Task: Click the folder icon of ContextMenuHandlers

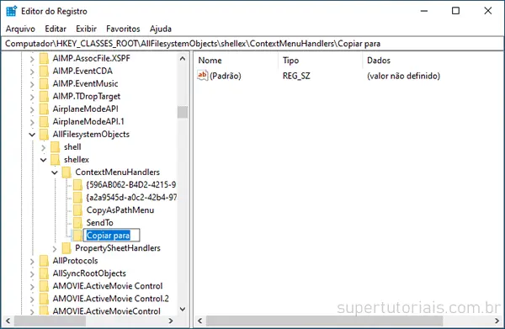Action: click(x=66, y=172)
